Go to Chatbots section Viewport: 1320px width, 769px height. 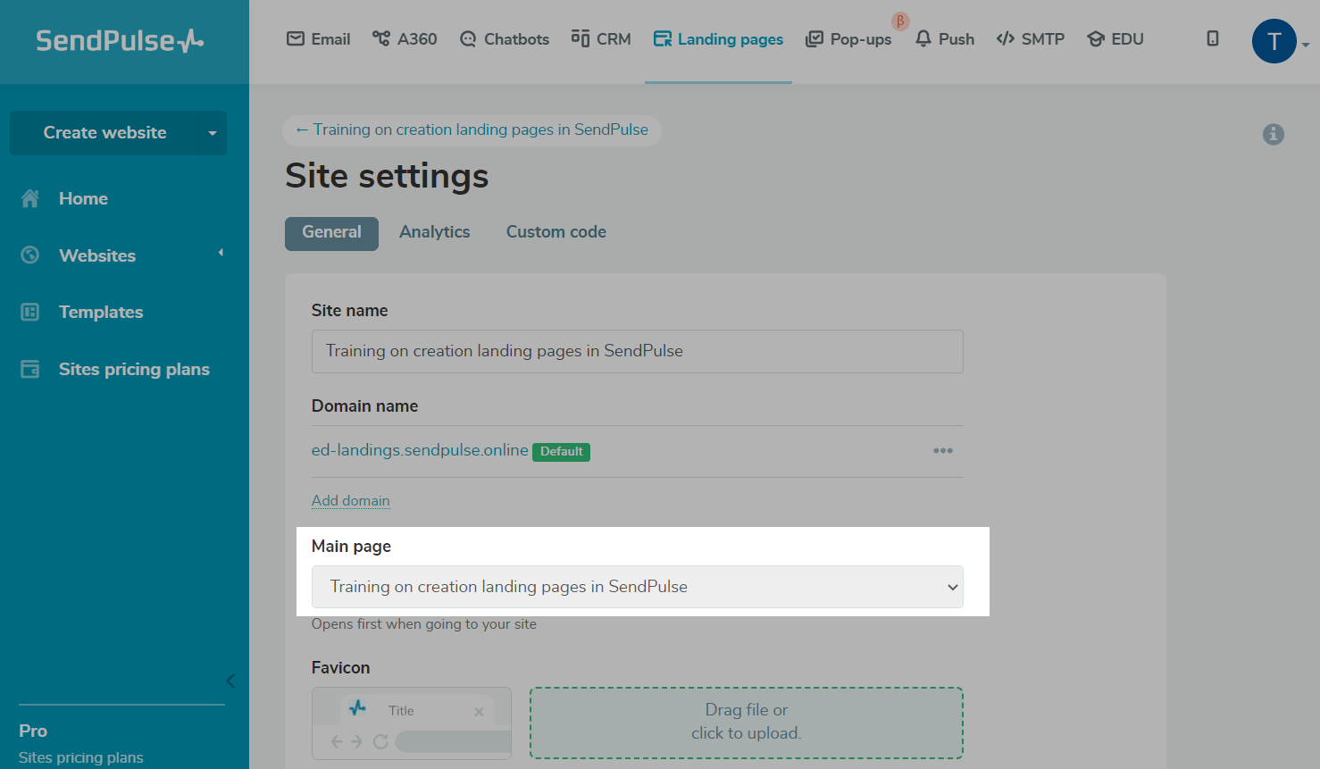504,39
